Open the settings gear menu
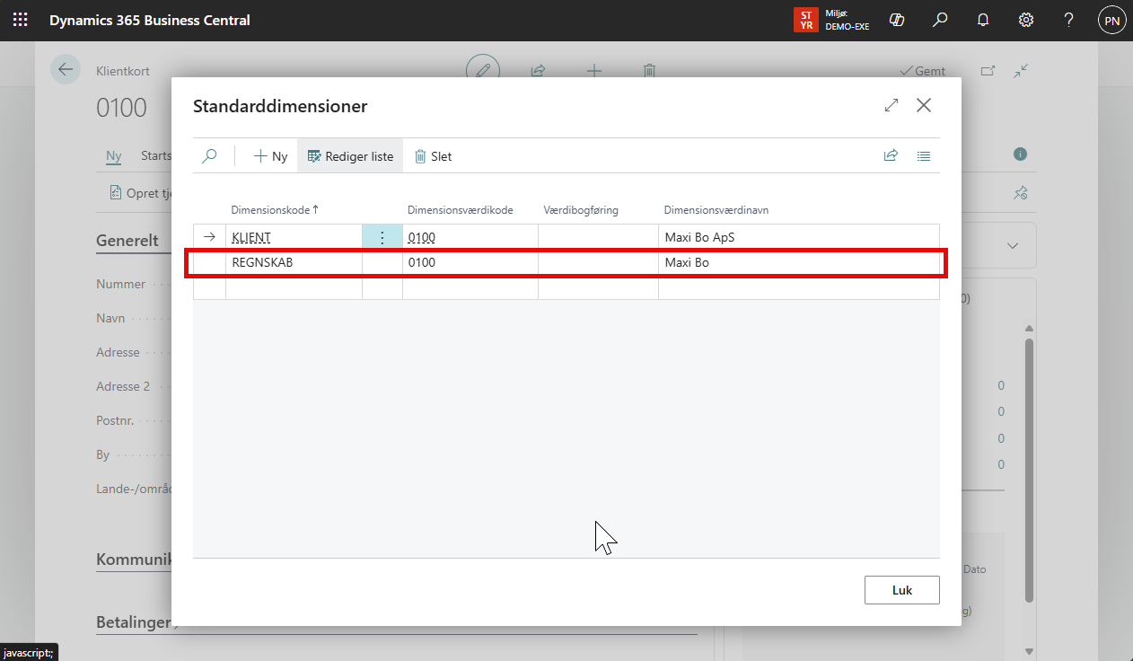 (x=1026, y=20)
